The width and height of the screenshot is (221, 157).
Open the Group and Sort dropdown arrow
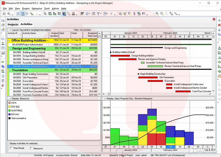(107, 14)
